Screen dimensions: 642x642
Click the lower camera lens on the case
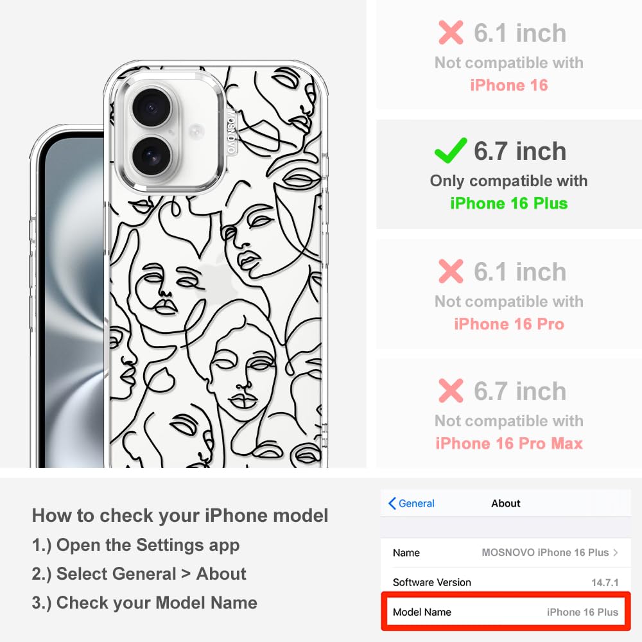pyautogui.click(x=152, y=156)
